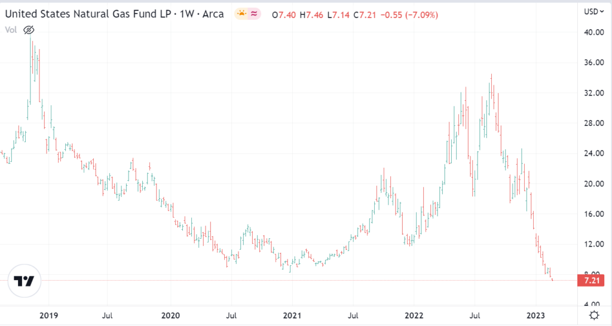Click the 28.00 price axis label

click(x=593, y=123)
